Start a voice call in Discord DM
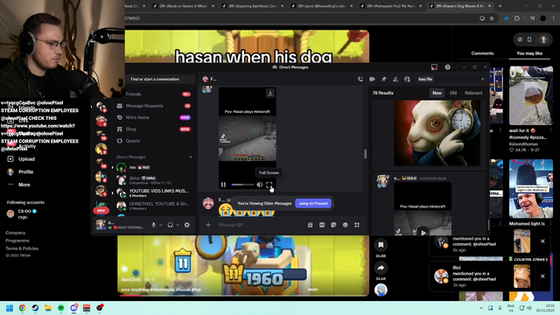The image size is (560, 315). coord(360,79)
